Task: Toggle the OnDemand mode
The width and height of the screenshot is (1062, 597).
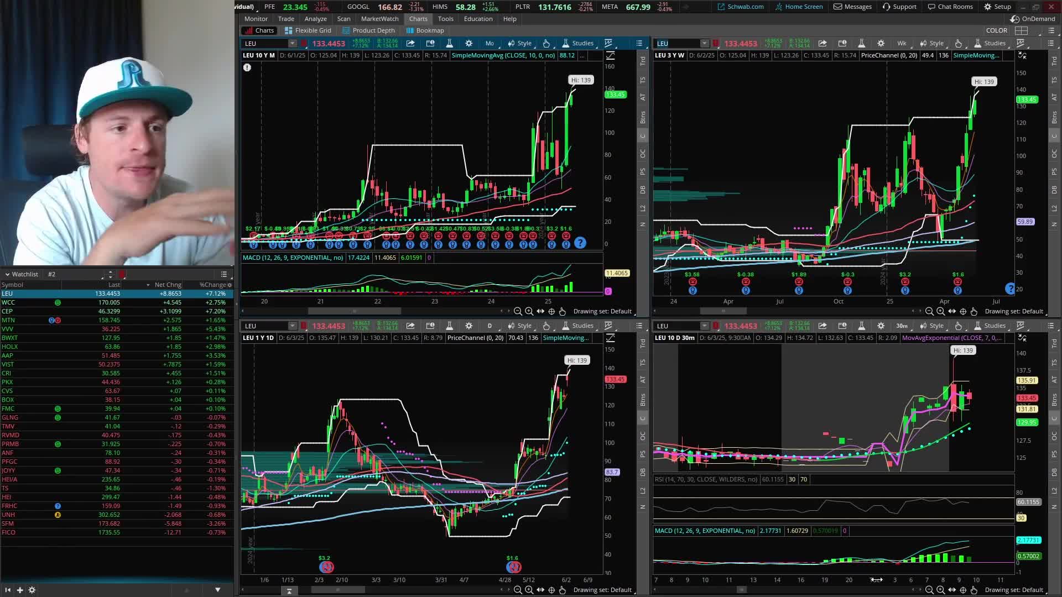Action: point(1032,19)
